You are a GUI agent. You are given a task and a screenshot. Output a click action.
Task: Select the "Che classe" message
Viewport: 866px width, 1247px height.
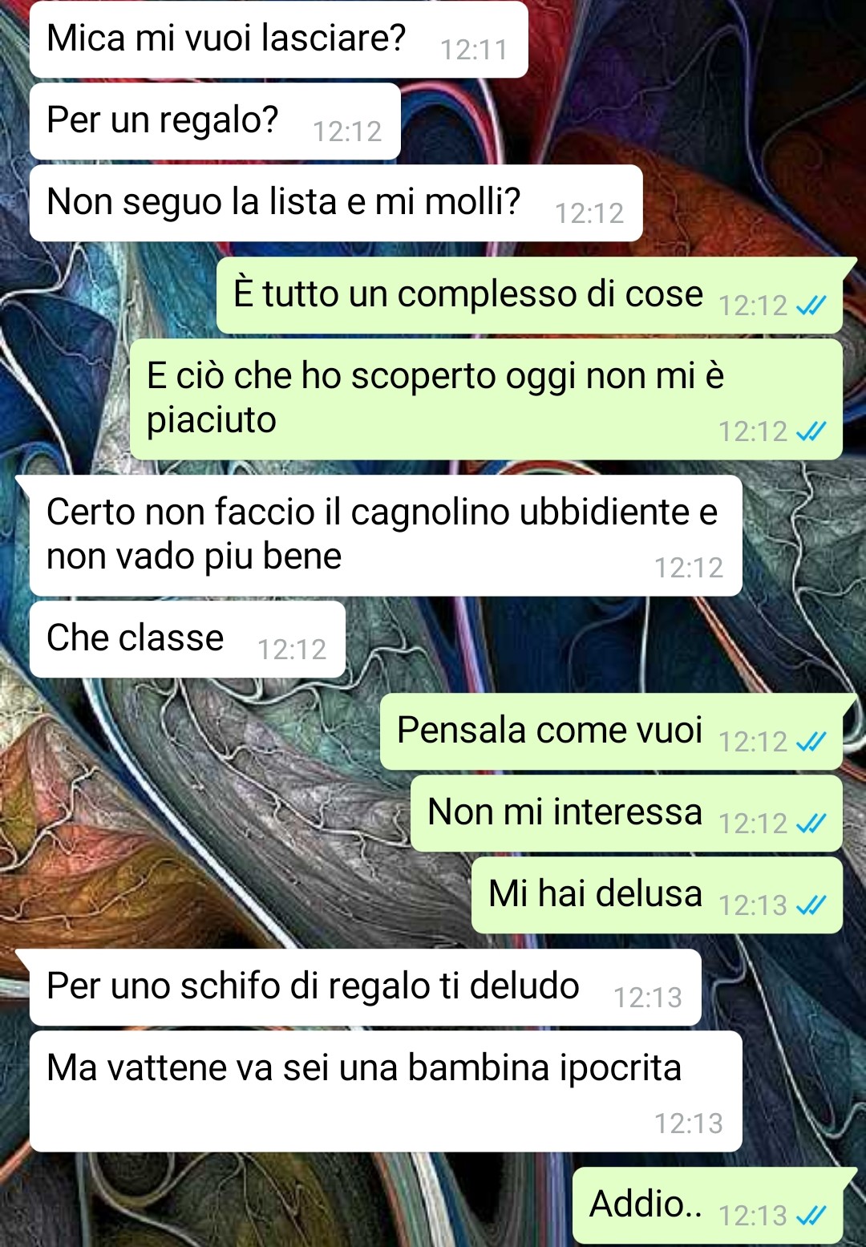(x=187, y=639)
